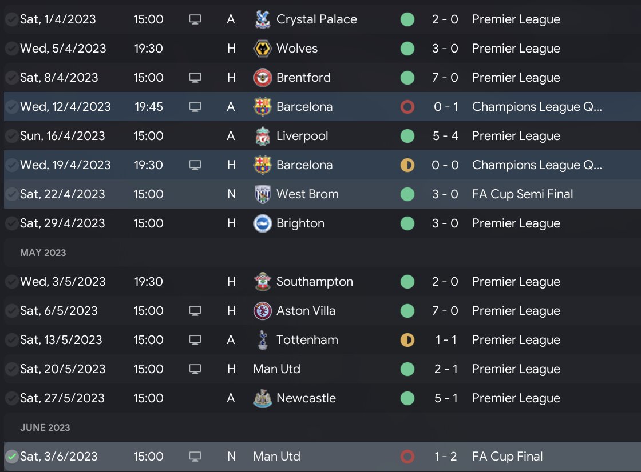Click the TV broadcast icon for the FA Cup Final
Image resolution: width=641 pixels, height=472 pixels.
[195, 457]
